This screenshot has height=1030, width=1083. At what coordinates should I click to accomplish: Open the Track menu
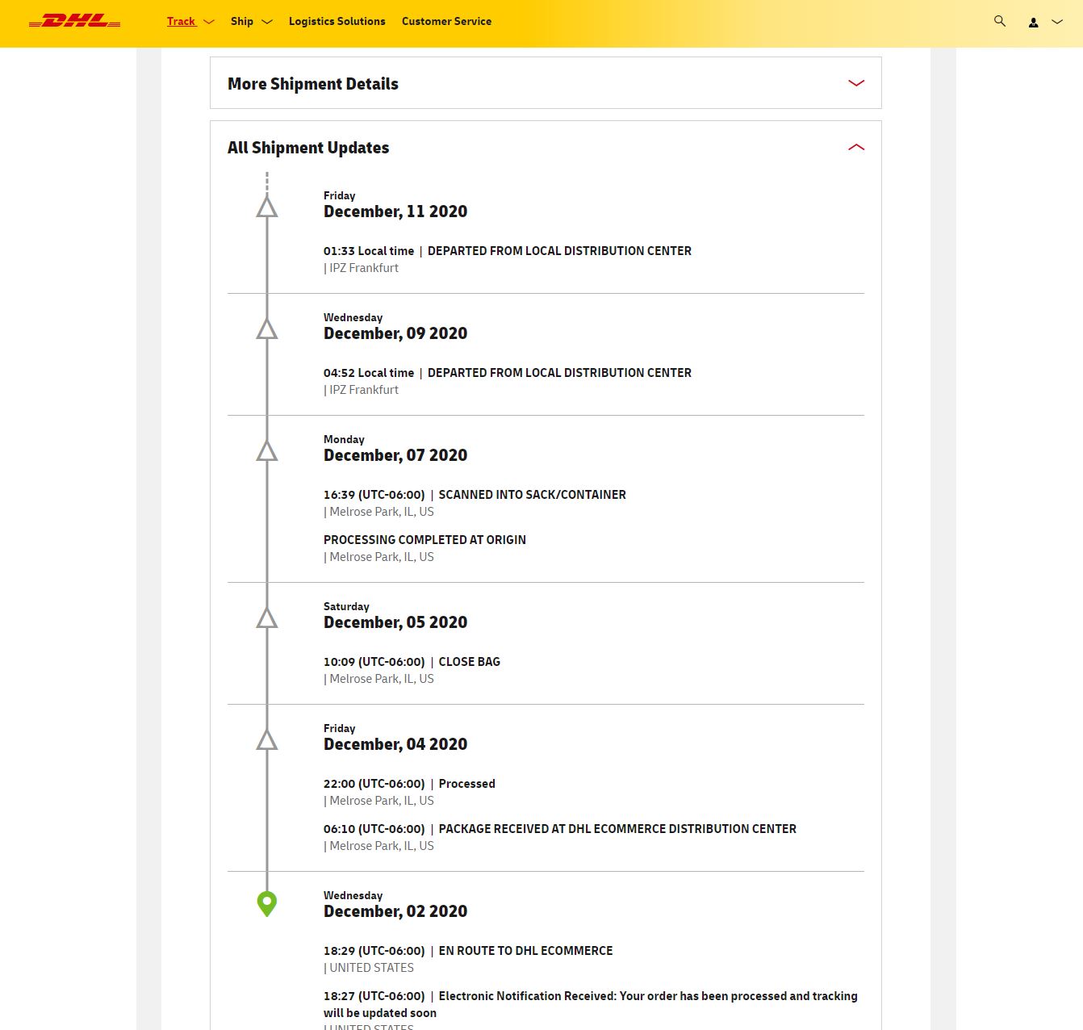[x=181, y=21]
